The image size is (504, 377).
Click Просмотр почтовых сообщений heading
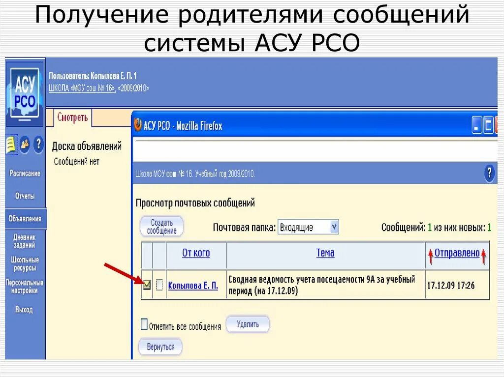point(195,203)
